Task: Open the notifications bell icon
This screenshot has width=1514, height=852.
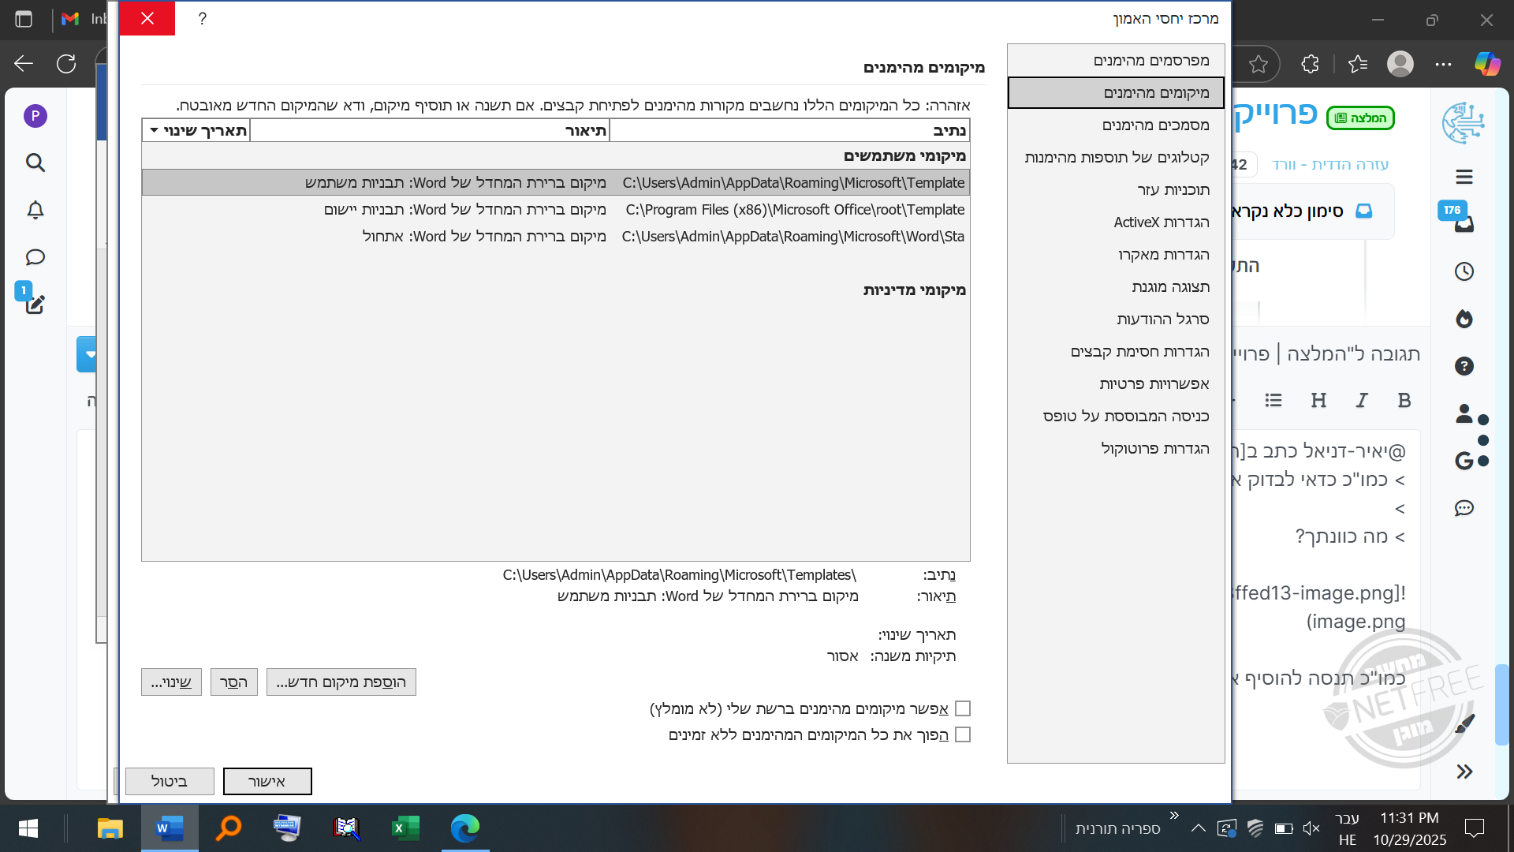Action: click(35, 210)
